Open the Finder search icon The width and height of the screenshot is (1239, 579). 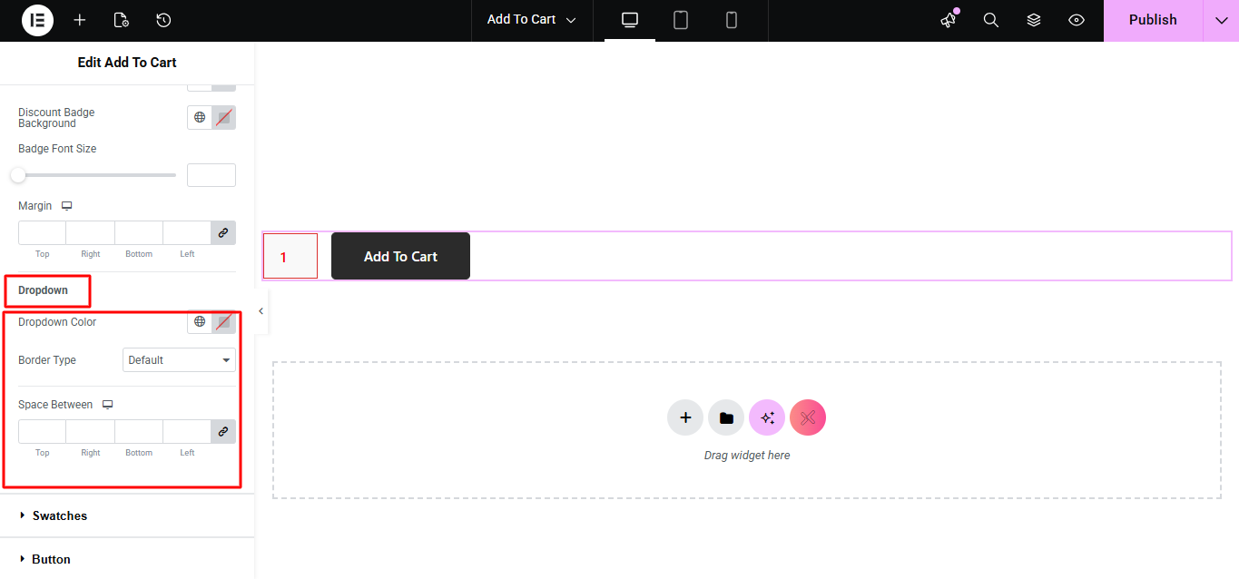(x=991, y=20)
